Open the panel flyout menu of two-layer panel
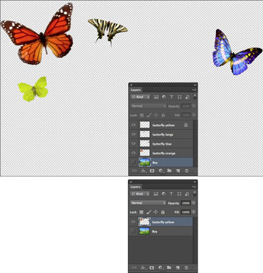The width and height of the screenshot is (263, 273). click(194, 187)
